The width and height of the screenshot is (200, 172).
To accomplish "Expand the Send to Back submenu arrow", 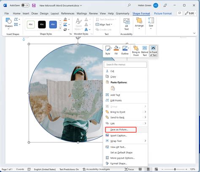I will pyautogui.click(x=145, y=117).
